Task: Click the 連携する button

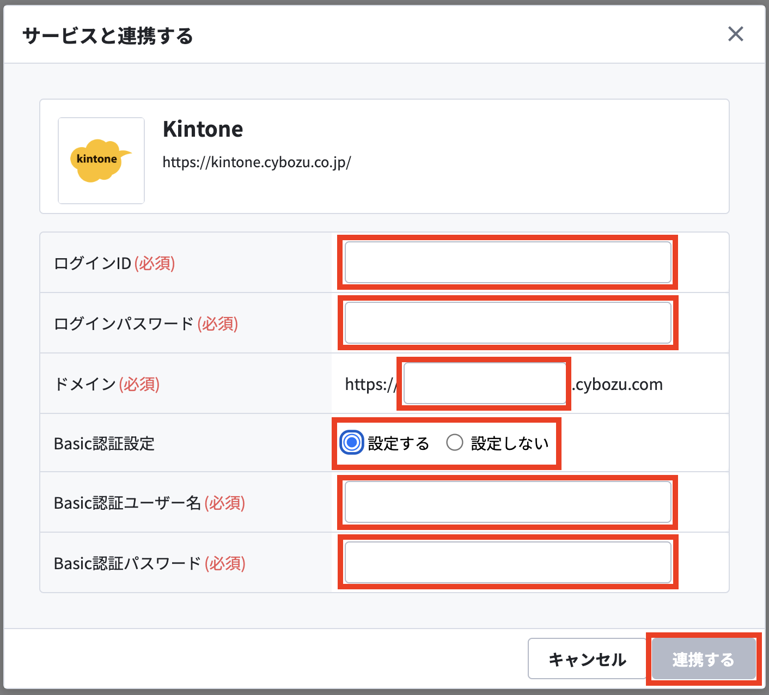Action: pos(704,659)
